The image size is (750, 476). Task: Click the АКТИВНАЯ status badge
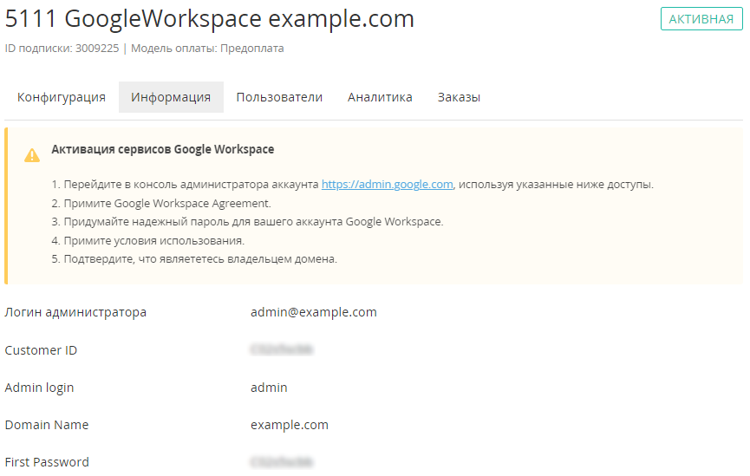tap(701, 19)
